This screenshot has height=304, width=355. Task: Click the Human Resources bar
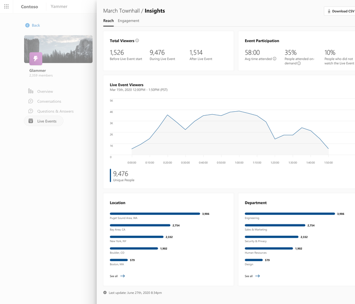click(x=269, y=249)
